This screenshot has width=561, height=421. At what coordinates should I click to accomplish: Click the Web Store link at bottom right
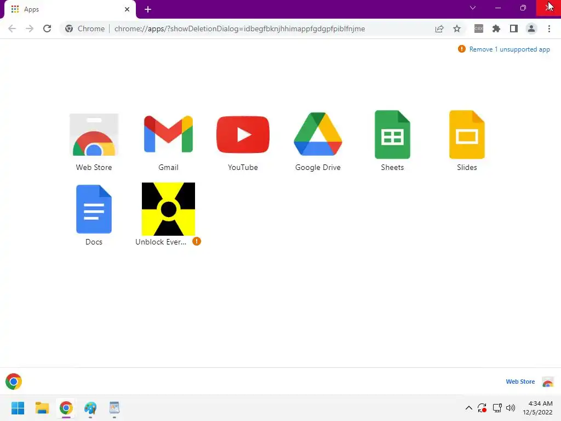point(520,382)
